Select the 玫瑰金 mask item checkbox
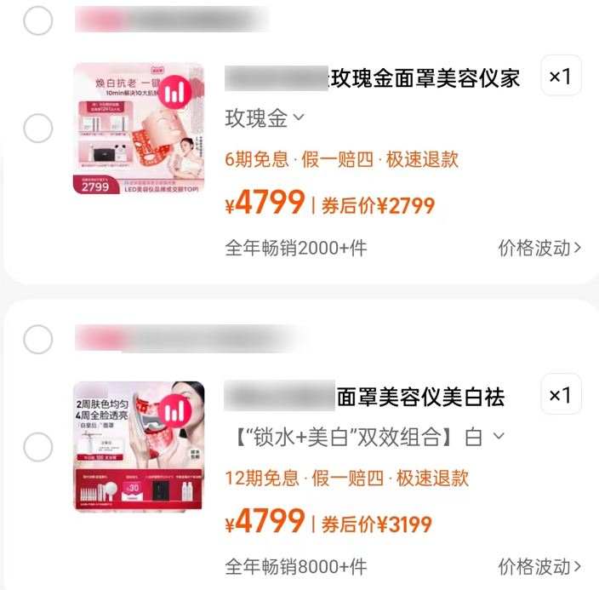599x590 pixels. pos(37,128)
